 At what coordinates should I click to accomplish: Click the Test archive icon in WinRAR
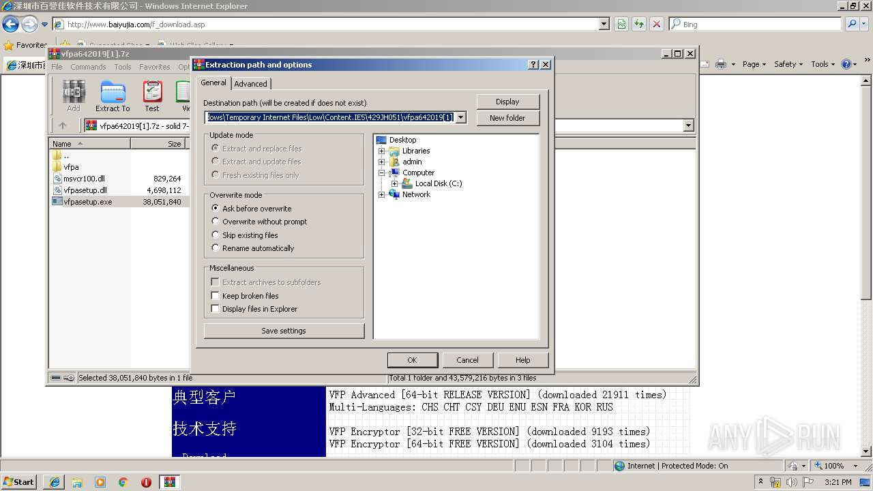pos(152,96)
